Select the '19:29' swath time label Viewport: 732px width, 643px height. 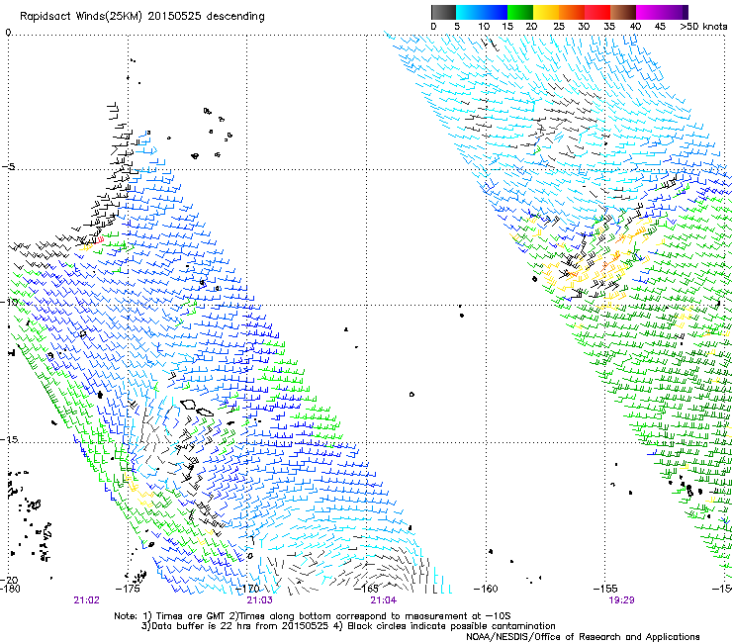pyautogui.click(x=622, y=600)
